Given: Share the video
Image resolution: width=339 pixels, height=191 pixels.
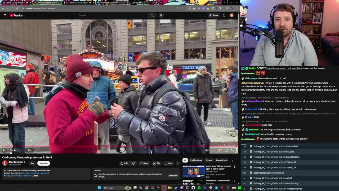Looking at the screenshot, I should tap(144, 163).
